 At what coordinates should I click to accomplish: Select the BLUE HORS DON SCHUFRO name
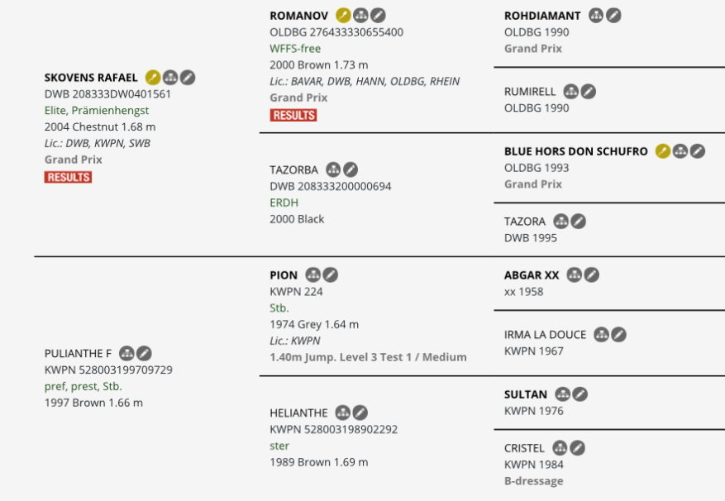pyautogui.click(x=575, y=151)
